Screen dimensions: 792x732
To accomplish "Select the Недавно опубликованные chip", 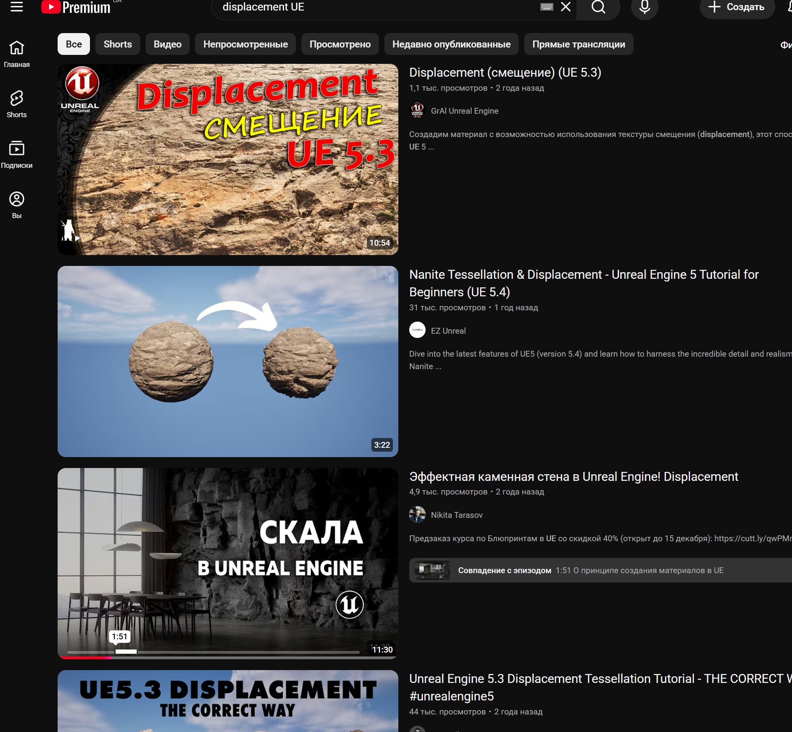I will (x=451, y=44).
